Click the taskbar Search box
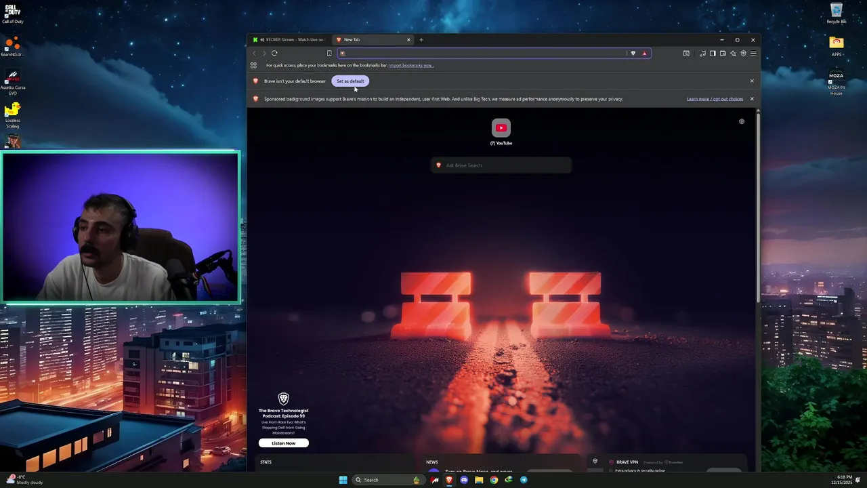 [x=387, y=480]
